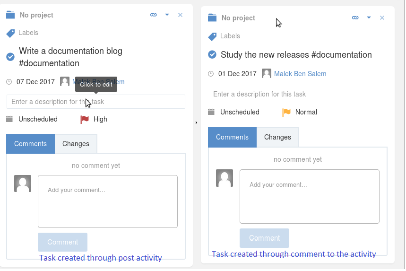Switch to Changes tab in left task panel
Viewport: 406px width, 271px height.
point(76,144)
